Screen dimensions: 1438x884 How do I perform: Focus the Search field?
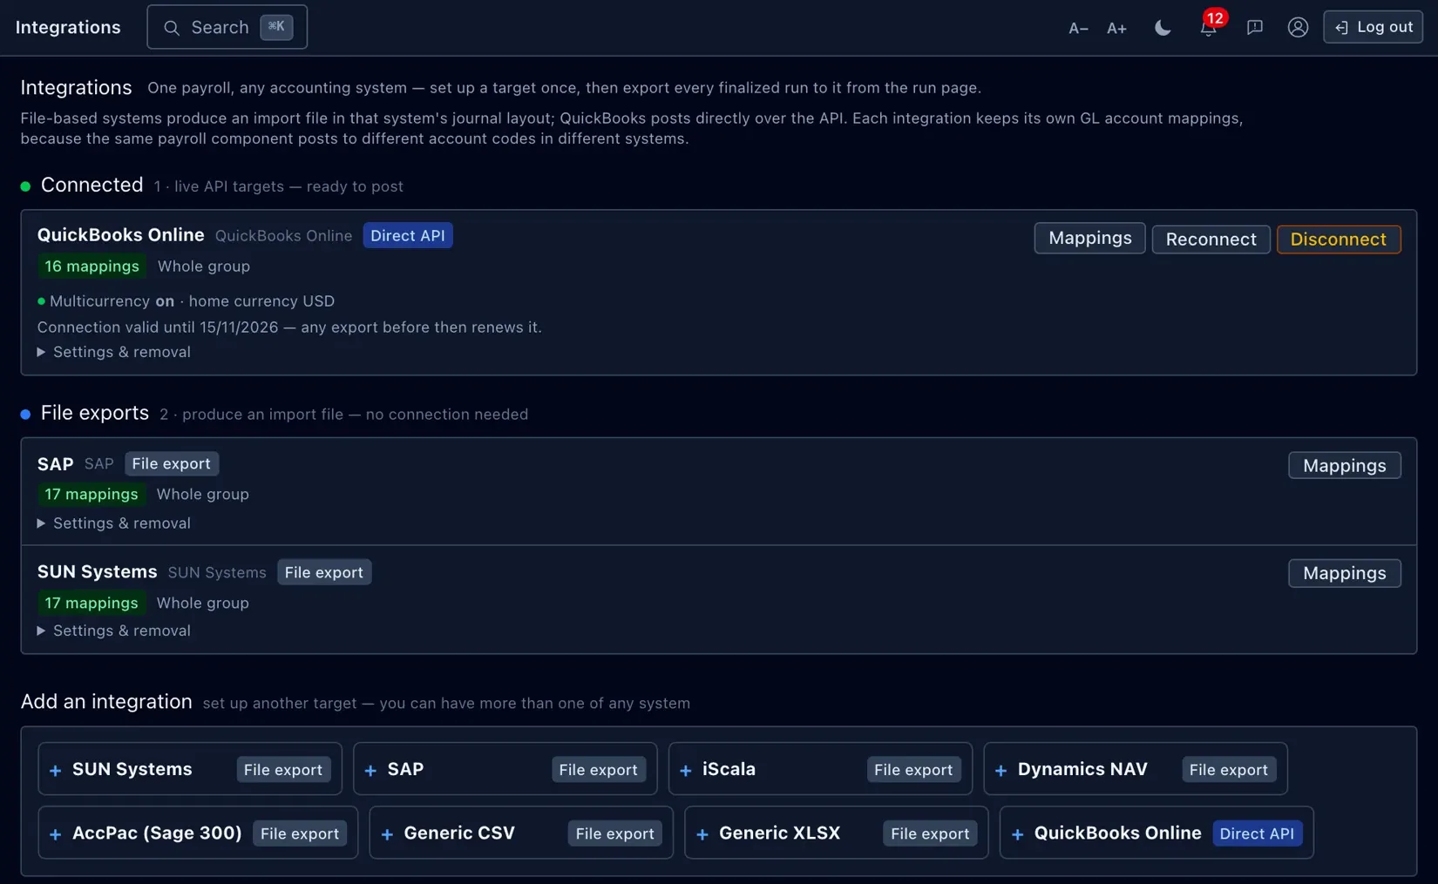click(x=227, y=27)
